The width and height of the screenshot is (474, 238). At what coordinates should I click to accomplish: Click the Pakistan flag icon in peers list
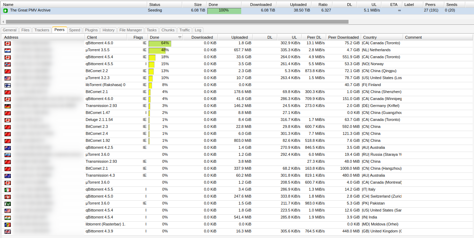pos(7,204)
